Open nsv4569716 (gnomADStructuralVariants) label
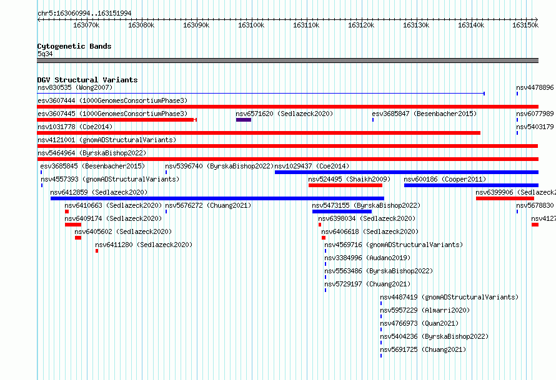Screen dimensions: 556x380 click(x=394, y=245)
